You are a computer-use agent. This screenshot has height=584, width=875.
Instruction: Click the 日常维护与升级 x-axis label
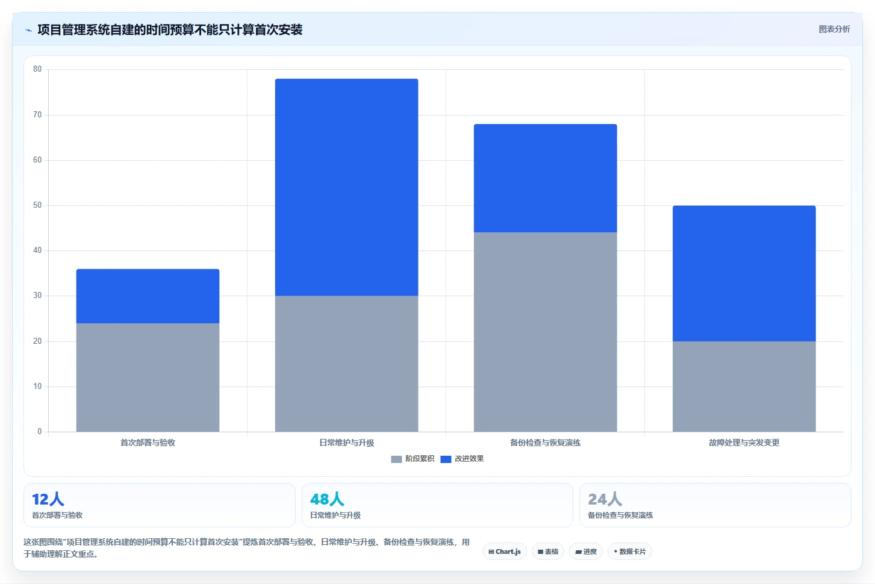click(x=346, y=443)
